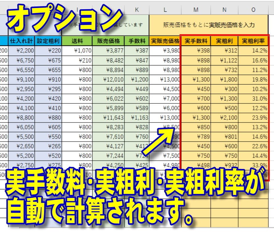Viewport: 274px width, 232px height.
Task: Select the 13.2% 実粗利率 cell
Action: [x=253, y=127]
